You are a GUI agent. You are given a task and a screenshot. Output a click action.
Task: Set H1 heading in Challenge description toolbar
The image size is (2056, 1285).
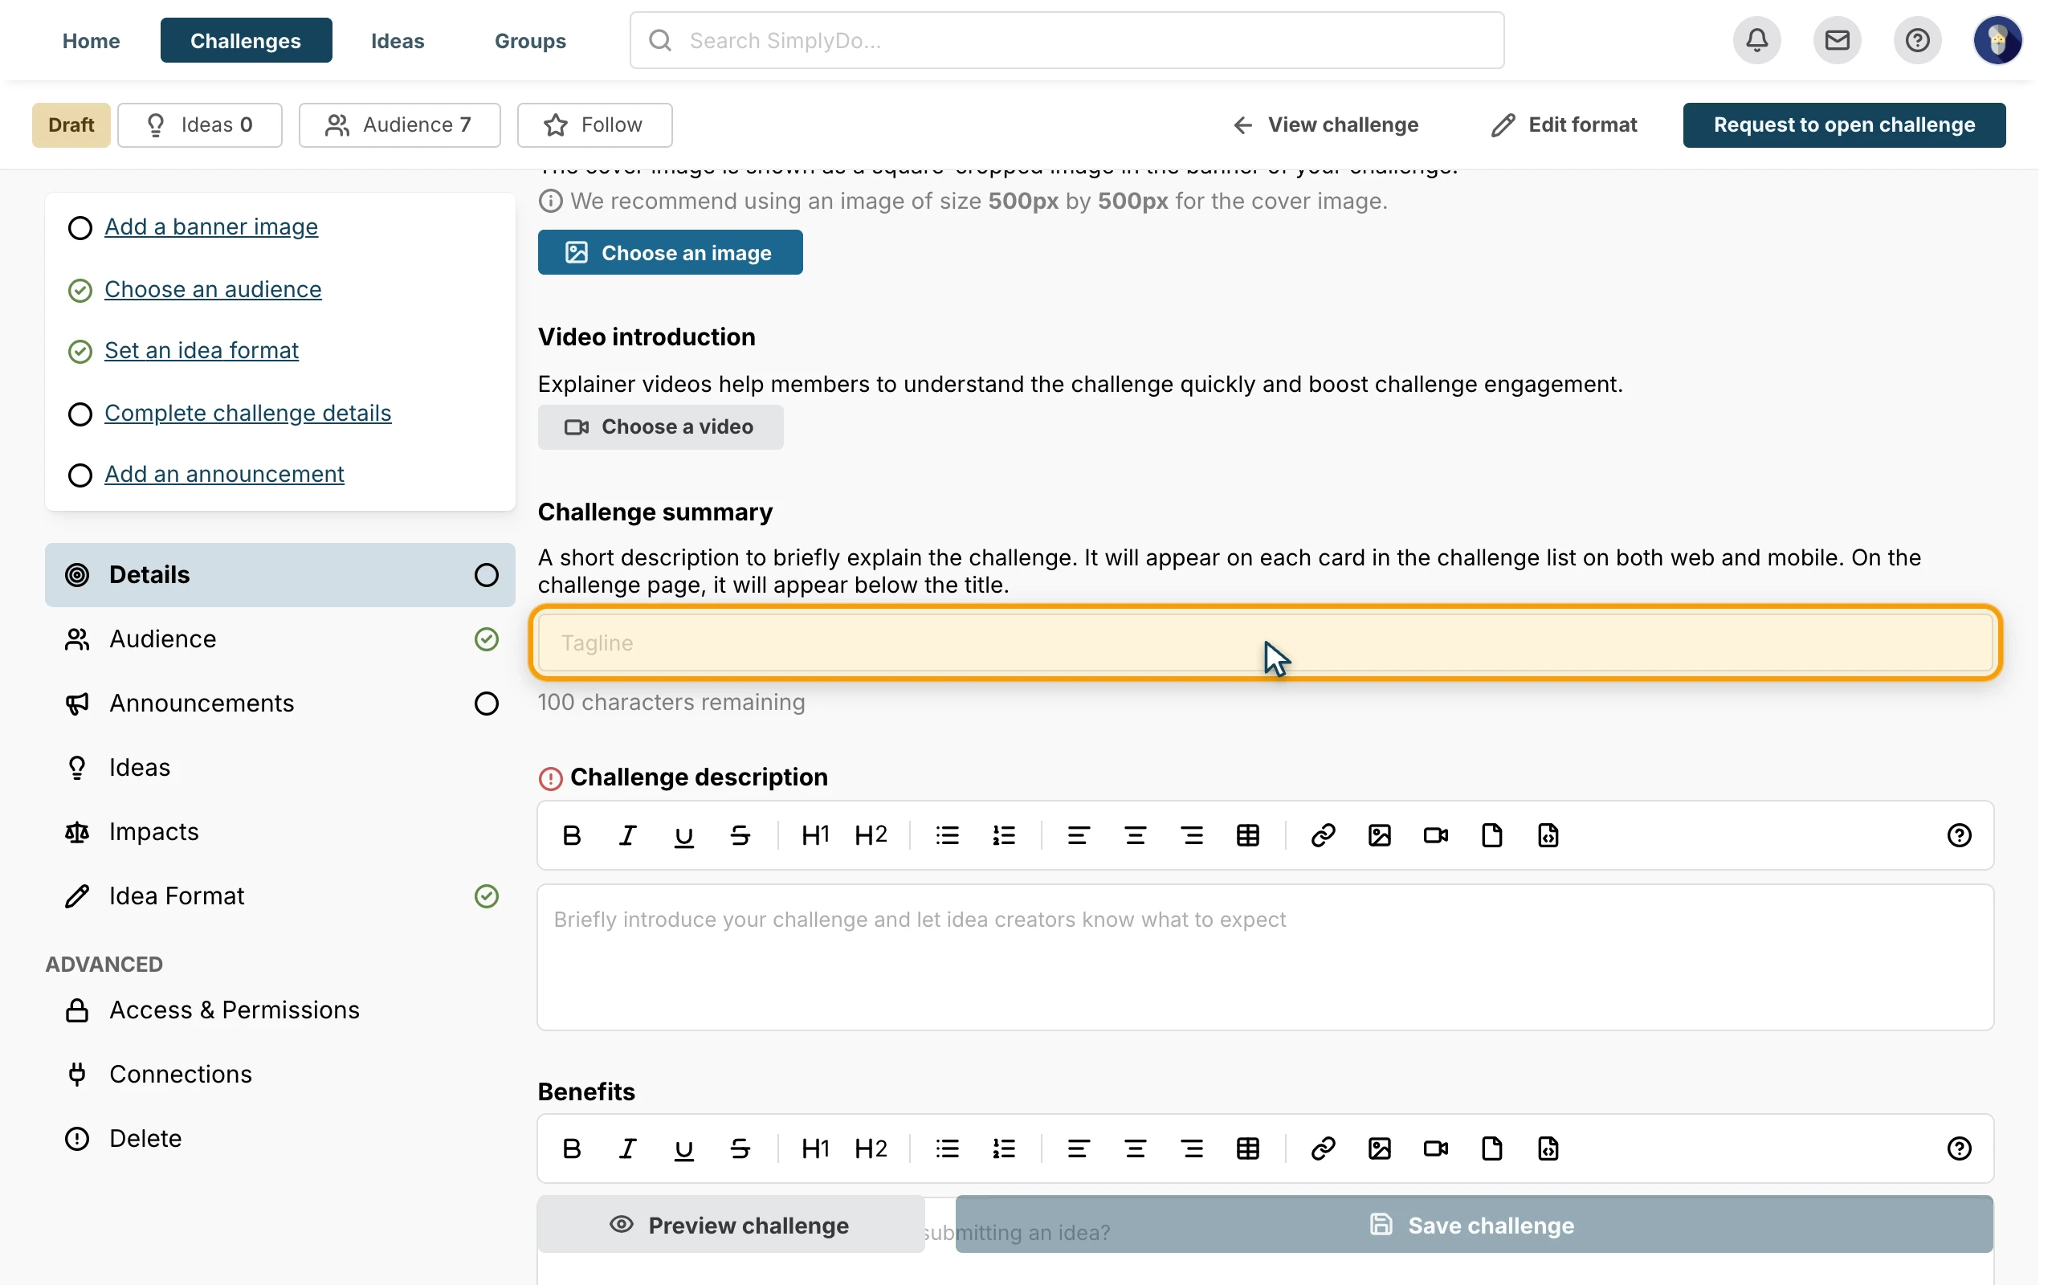[814, 835]
